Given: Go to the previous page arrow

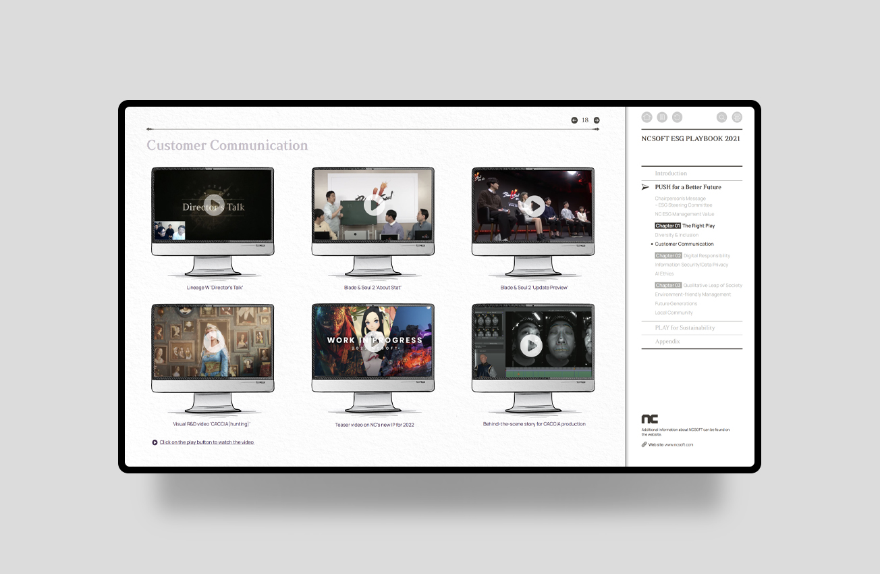Looking at the screenshot, I should (x=574, y=120).
